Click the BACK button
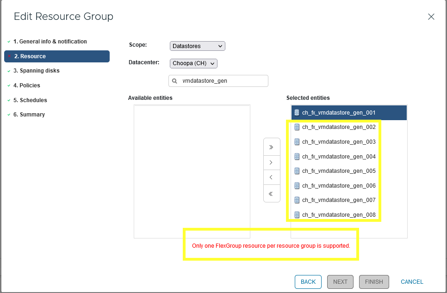447x293 pixels. 308,281
